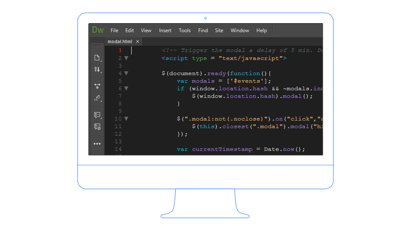The image size is (411, 231).
Task: Click the 'closest' method on line 11
Action: [x=235, y=126]
